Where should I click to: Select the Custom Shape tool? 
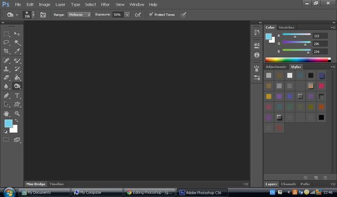(17, 104)
